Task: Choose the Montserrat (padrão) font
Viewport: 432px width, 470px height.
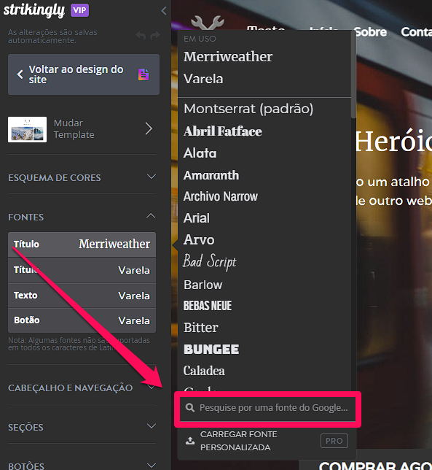Action: click(248, 109)
